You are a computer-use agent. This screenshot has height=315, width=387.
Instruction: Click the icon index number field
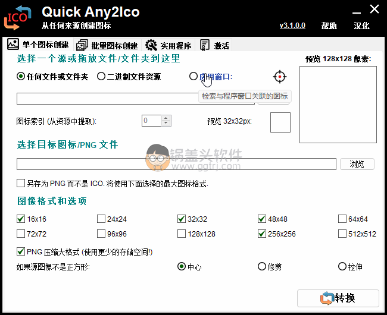(152, 121)
